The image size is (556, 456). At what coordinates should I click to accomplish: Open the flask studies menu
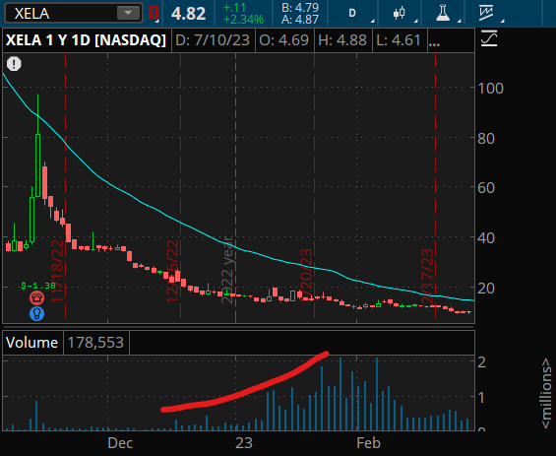click(443, 13)
